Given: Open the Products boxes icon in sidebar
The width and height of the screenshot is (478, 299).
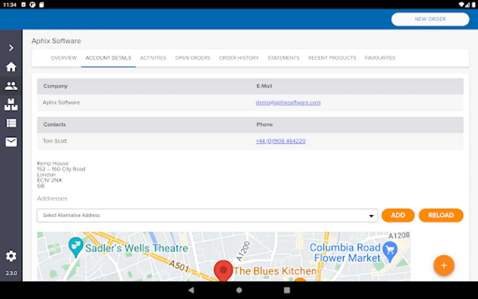Looking at the screenshot, I should click(11, 105).
